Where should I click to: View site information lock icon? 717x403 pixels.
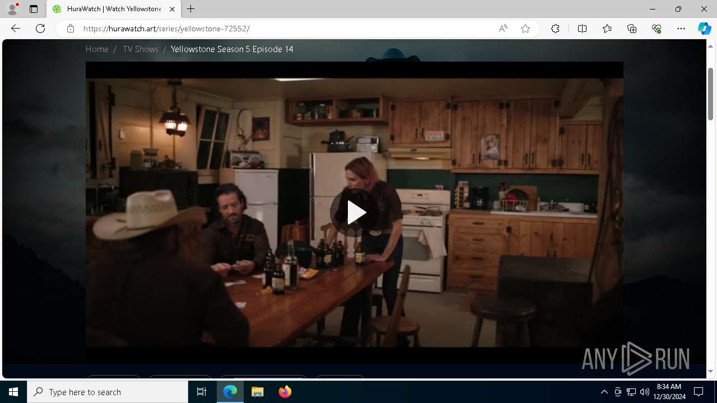[x=71, y=29]
